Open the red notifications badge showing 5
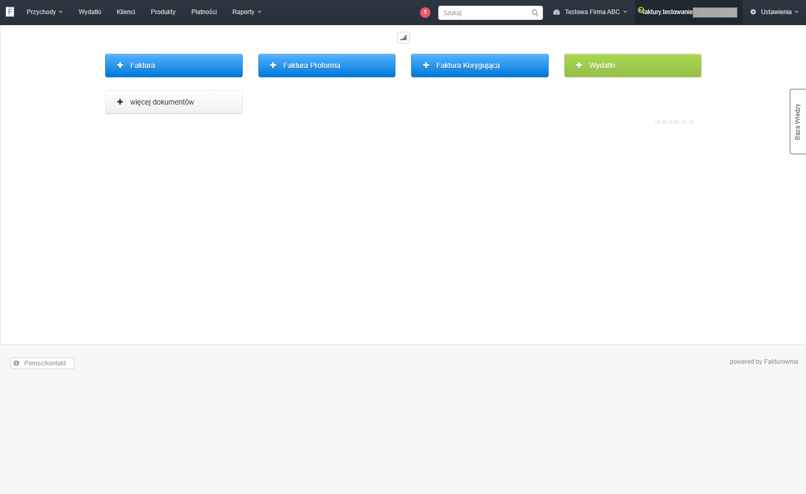Viewport: 806px width, 494px height. click(x=425, y=12)
